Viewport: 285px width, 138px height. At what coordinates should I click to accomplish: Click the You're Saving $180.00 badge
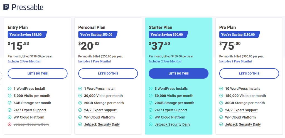tap(240, 34)
